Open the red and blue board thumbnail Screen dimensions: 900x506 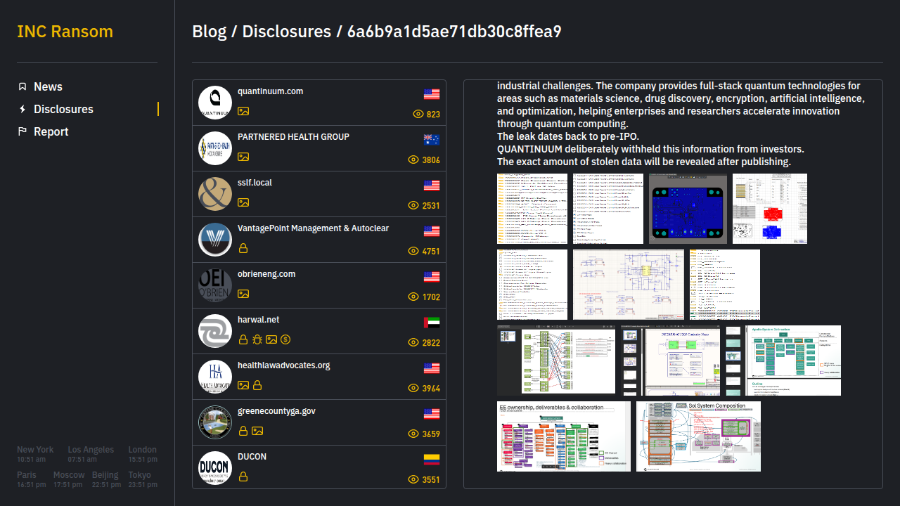[x=770, y=209]
